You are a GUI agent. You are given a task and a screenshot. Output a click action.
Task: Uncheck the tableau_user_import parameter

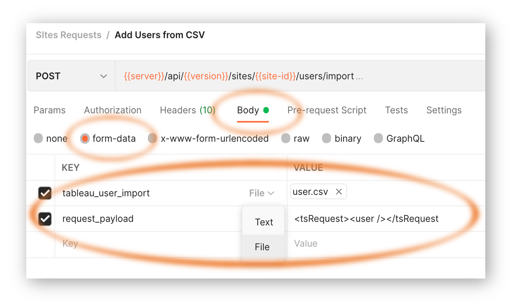(45, 193)
